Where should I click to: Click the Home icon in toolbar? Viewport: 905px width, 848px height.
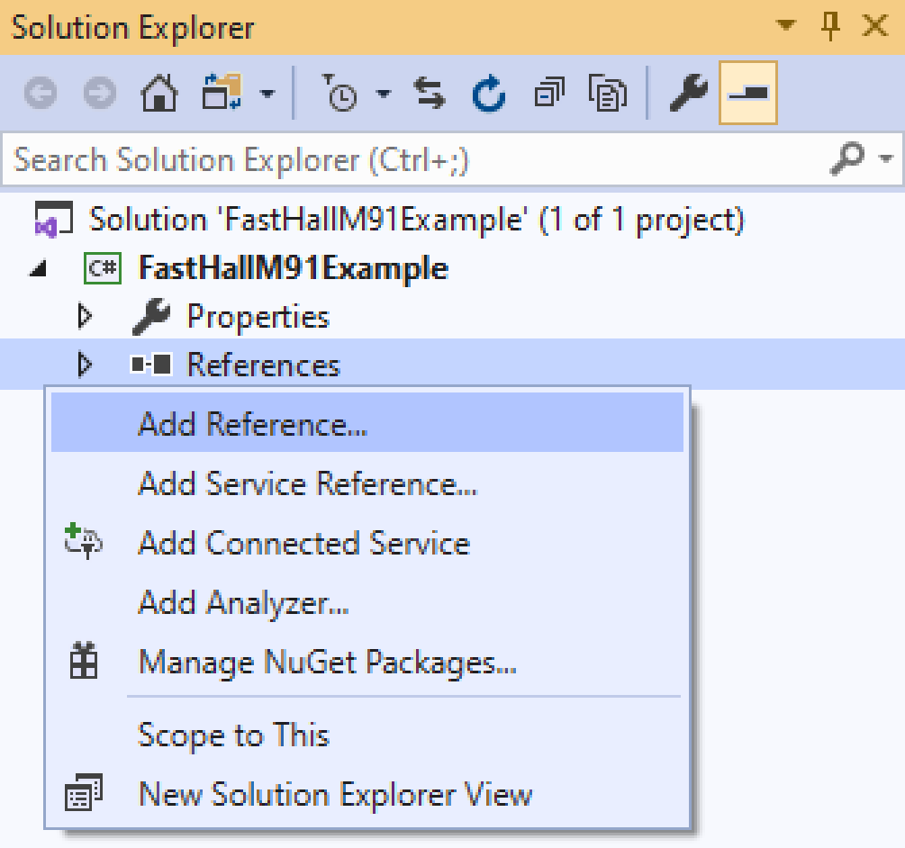(159, 94)
